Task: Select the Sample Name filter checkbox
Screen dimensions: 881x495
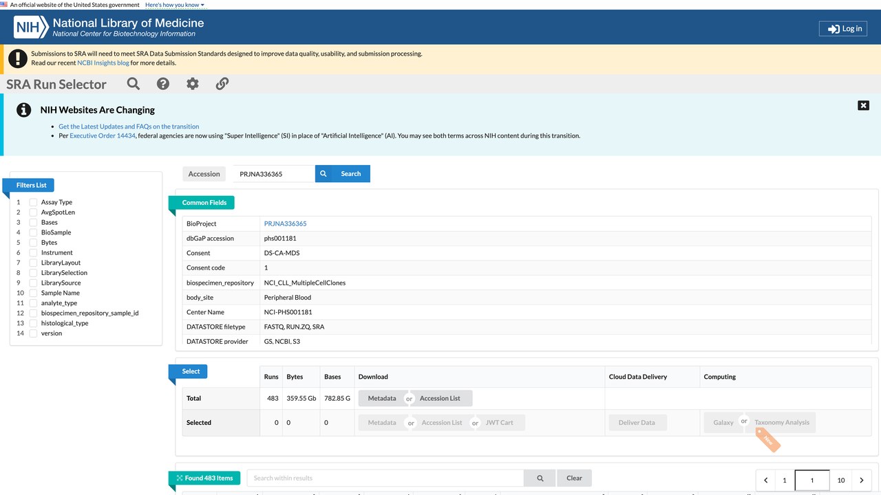Action: [x=33, y=293]
